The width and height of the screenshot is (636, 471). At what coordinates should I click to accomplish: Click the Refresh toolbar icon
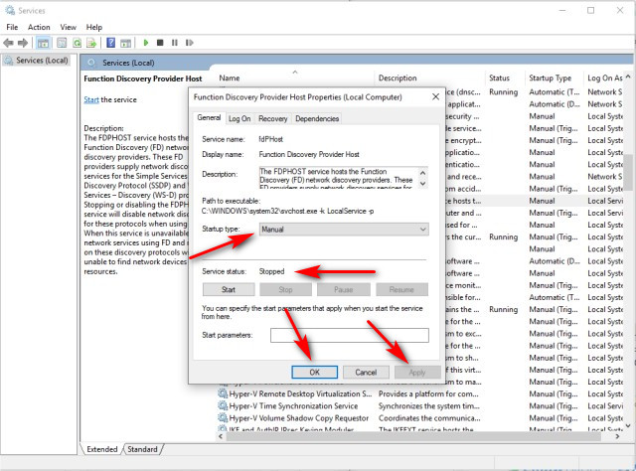[77, 43]
